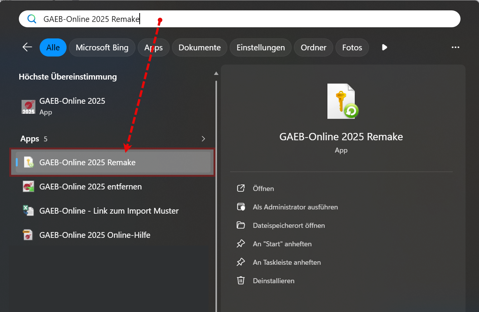The width and height of the screenshot is (479, 312).
Task: Pin app via An Taskleiste anheften
Action: point(287,262)
